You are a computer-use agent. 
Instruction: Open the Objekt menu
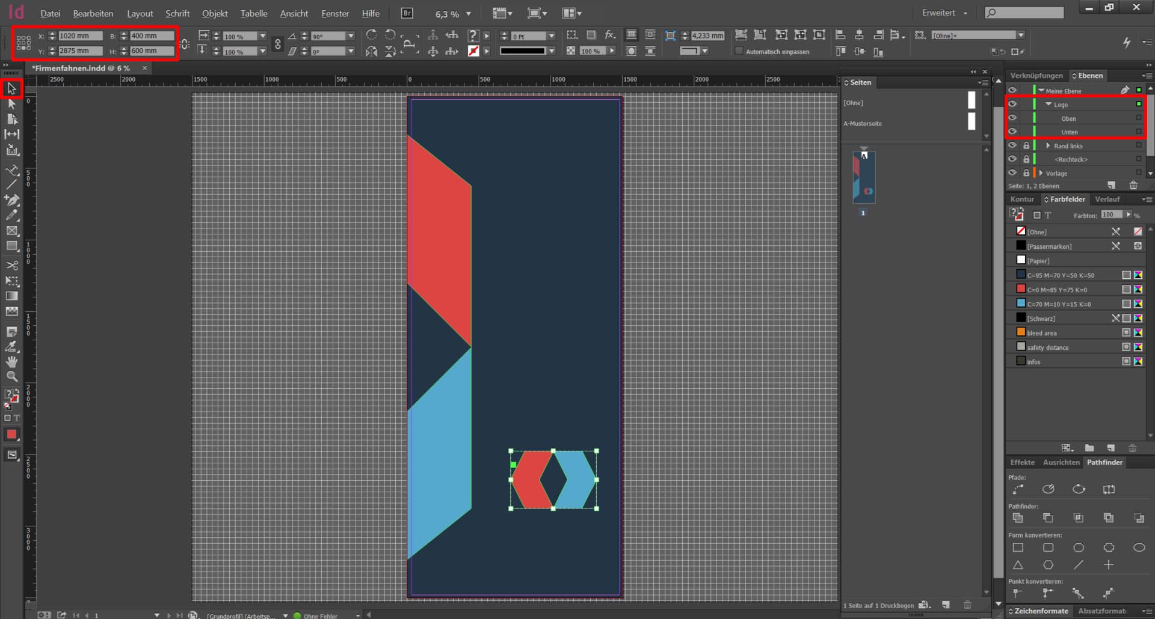[x=214, y=13]
